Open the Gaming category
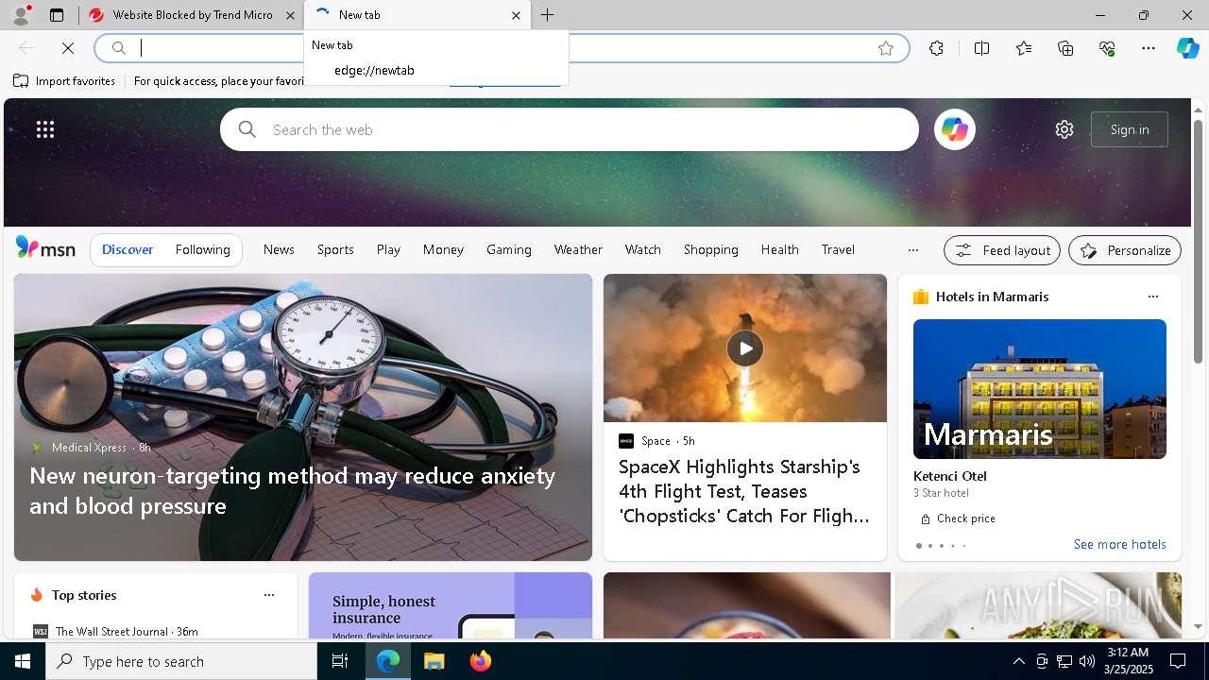Screen dimensions: 1209x680 pyautogui.click(x=509, y=249)
